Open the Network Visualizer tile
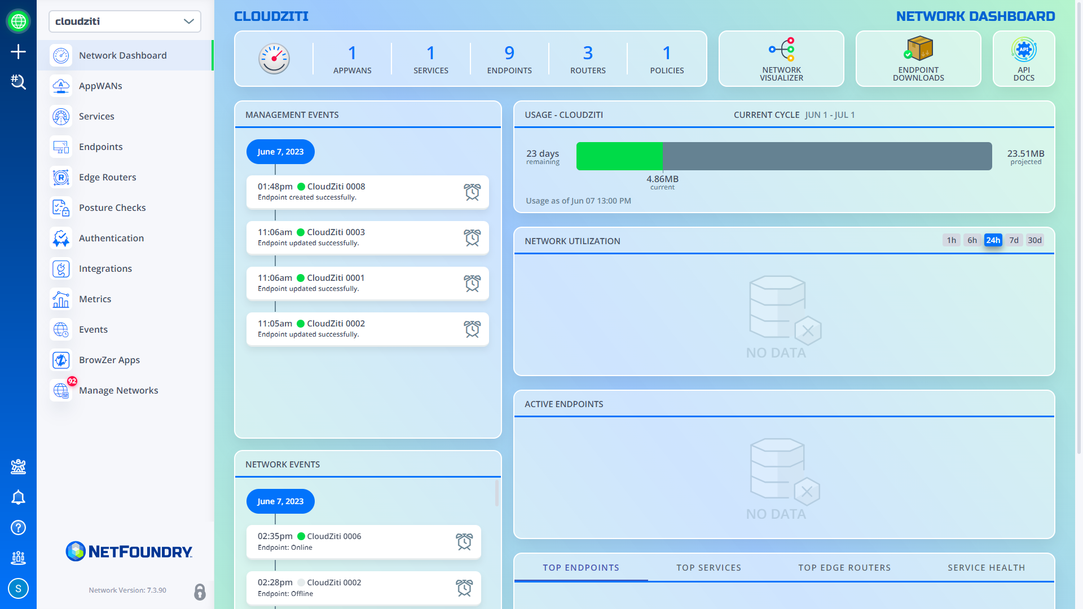1083x609 pixels. [781, 59]
